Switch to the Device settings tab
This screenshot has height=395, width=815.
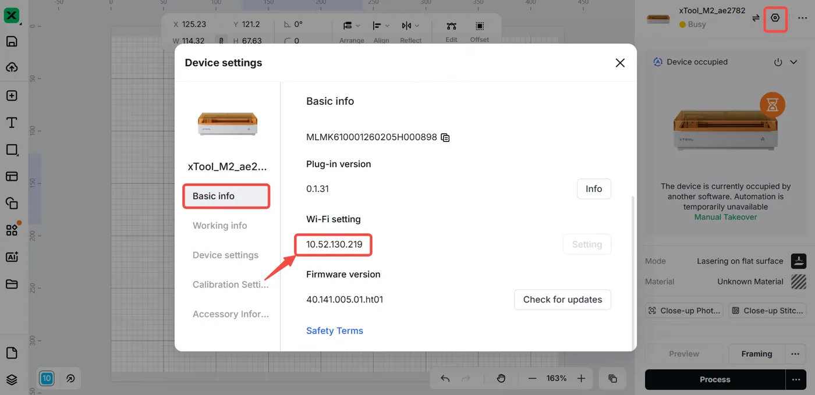tap(226, 255)
